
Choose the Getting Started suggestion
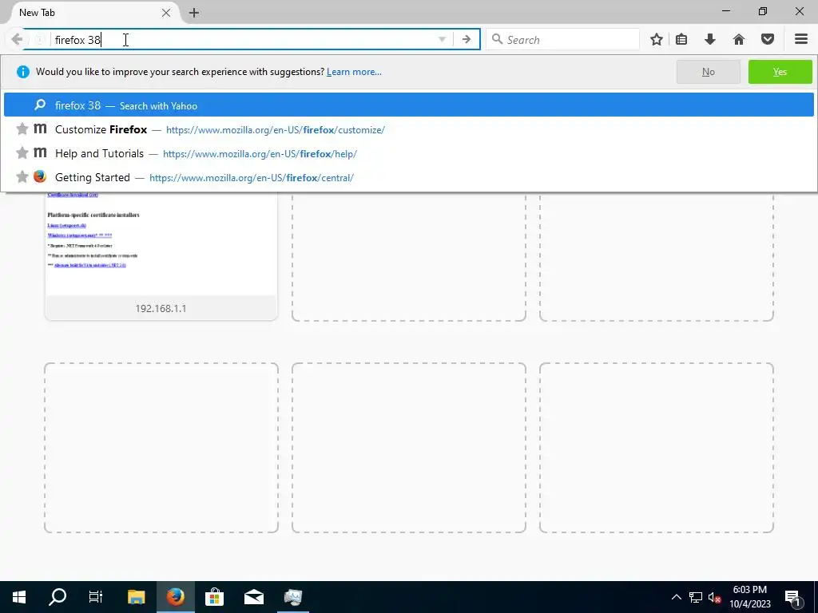pos(408,177)
